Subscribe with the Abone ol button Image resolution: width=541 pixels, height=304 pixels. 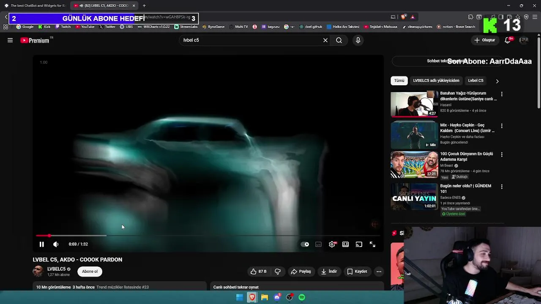pos(90,271)
